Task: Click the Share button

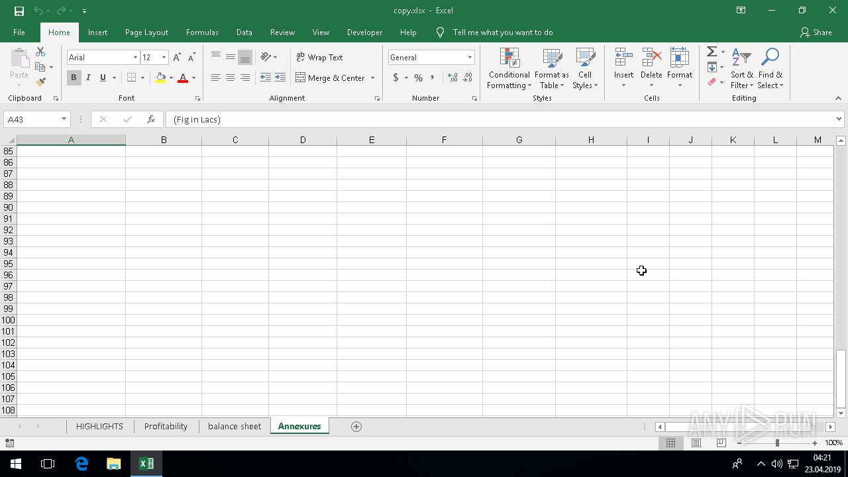Action: click(x=816, y=32)
